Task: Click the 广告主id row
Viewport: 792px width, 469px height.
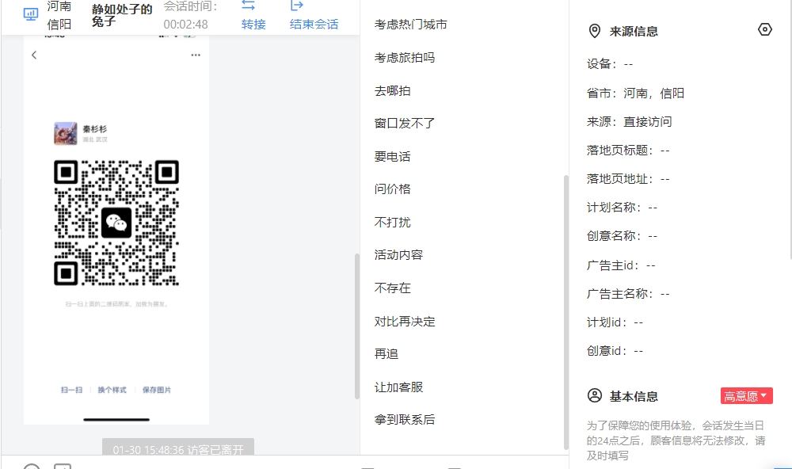Action: (621, 265)
